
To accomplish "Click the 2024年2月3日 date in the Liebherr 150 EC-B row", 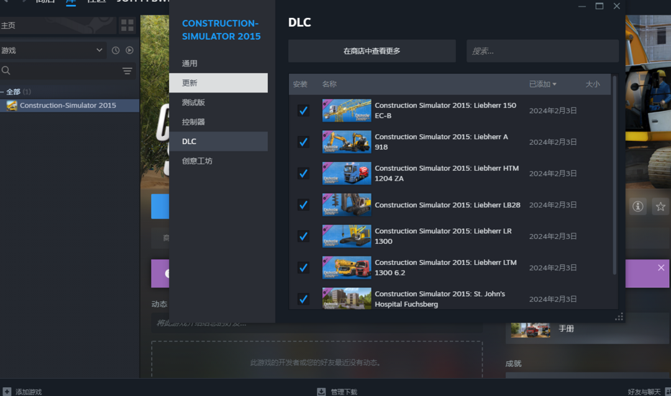I will tap(553, 110).
